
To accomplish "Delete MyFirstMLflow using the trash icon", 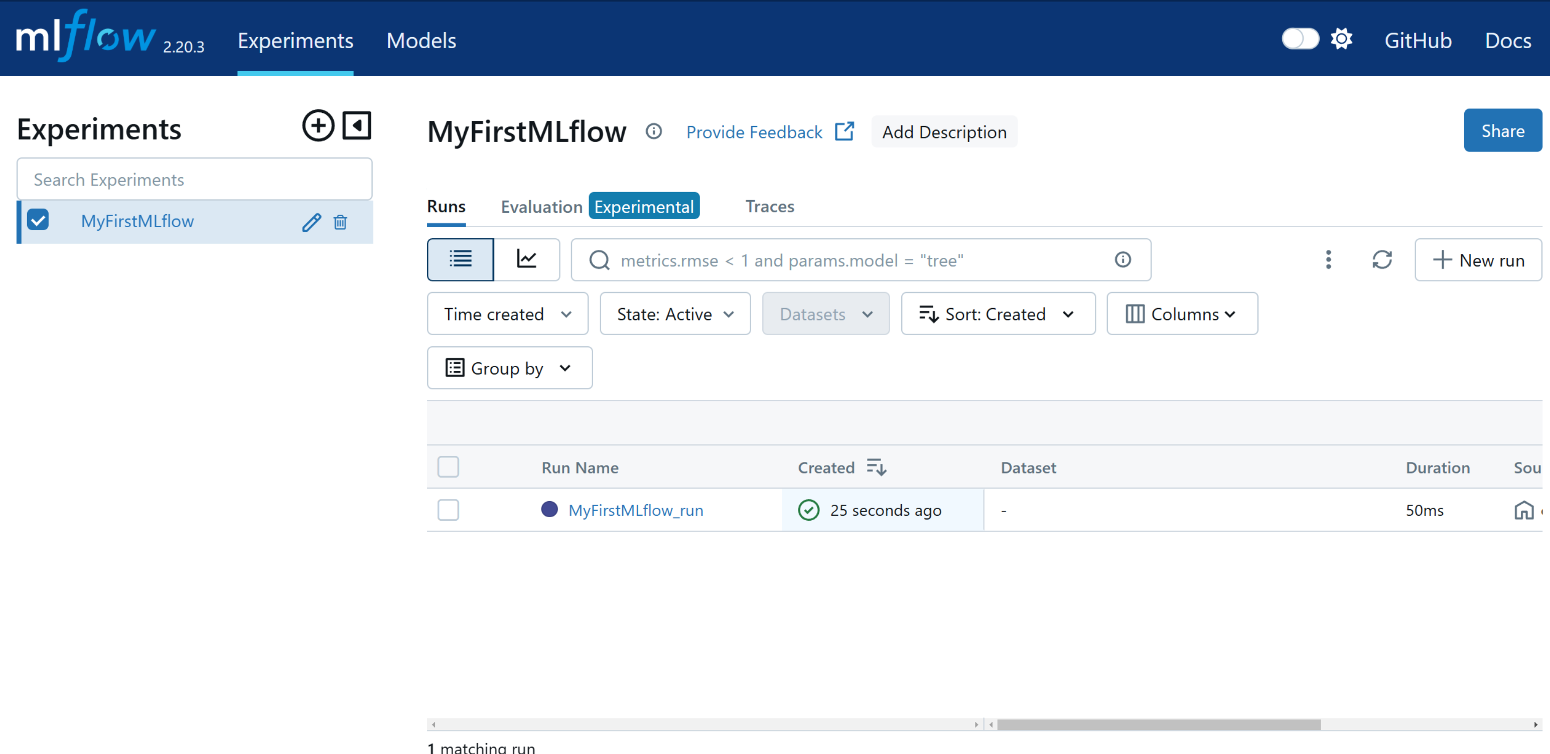I will pos(340,222).
